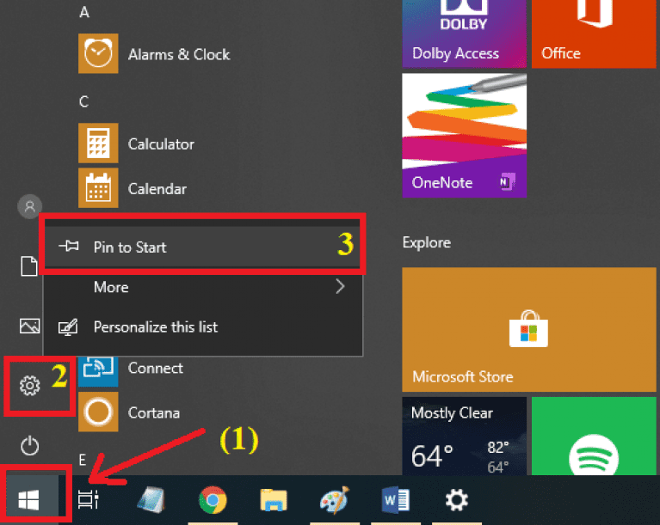Screen dimensions: 660x525
Task: Open File Explorer from the taskbar
Action: tap(274, 499)
